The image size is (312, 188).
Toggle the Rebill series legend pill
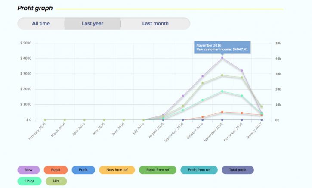[56, 170]
